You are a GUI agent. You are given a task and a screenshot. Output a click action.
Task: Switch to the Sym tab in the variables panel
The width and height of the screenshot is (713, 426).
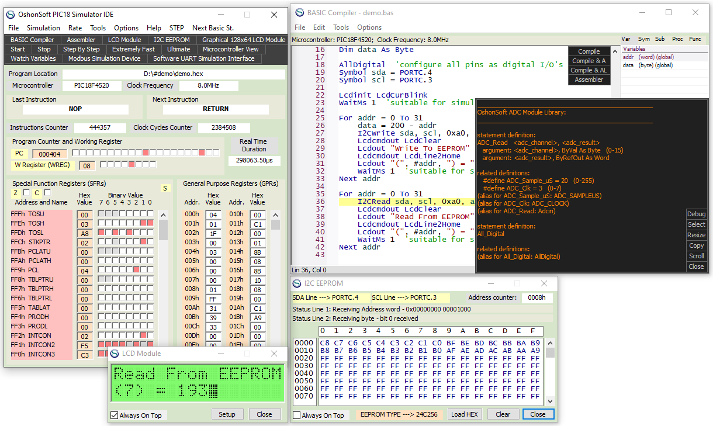(x=643, y=39)
